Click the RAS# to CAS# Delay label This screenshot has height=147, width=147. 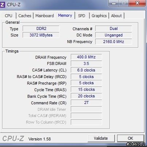[42, 77]
